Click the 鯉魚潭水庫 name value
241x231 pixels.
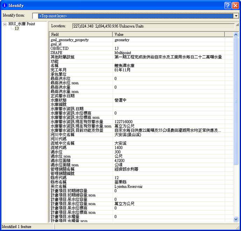[x=124, y=65]
